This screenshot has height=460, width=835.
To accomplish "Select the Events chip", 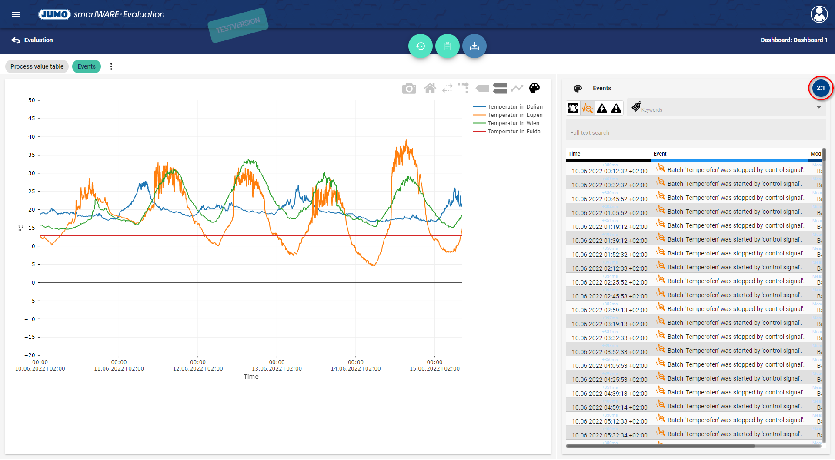I will coord(86,66).
